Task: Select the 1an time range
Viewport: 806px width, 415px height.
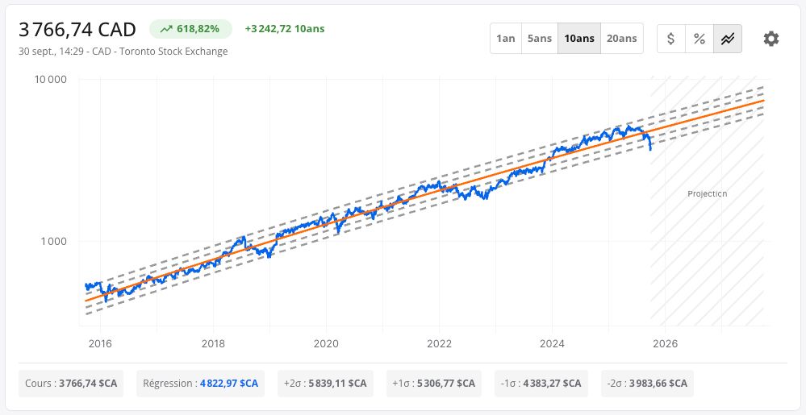Action: point(506,39)
